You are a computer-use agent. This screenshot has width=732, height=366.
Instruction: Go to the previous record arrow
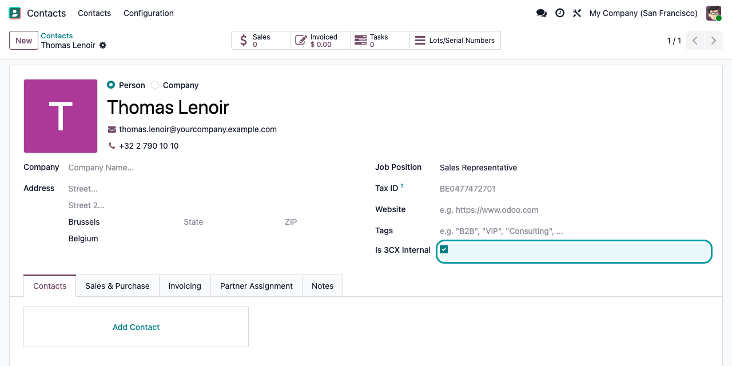pyautogui.click(x=695, y=41)
